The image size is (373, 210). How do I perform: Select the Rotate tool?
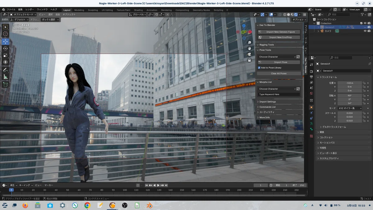5,48
